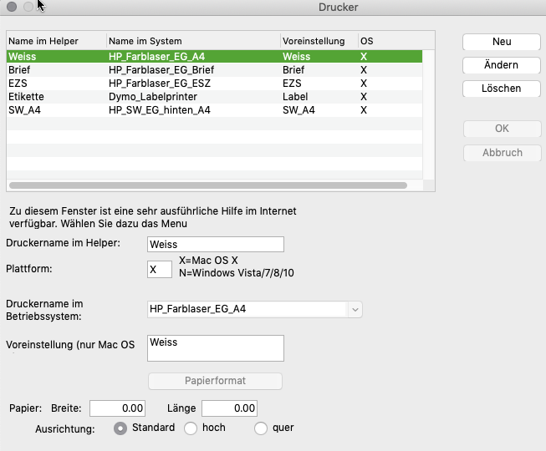This screenshot has height=451, width=546.
Task: Click the Weiss row in printer list
Action: point(214,57)
